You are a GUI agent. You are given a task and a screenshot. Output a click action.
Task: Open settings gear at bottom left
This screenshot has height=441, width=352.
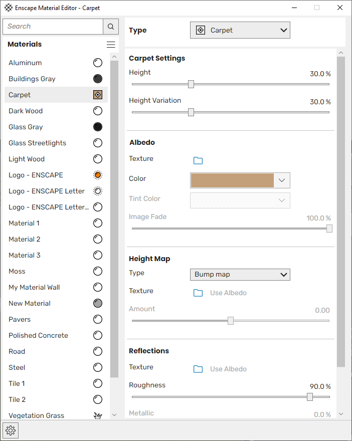11,430
